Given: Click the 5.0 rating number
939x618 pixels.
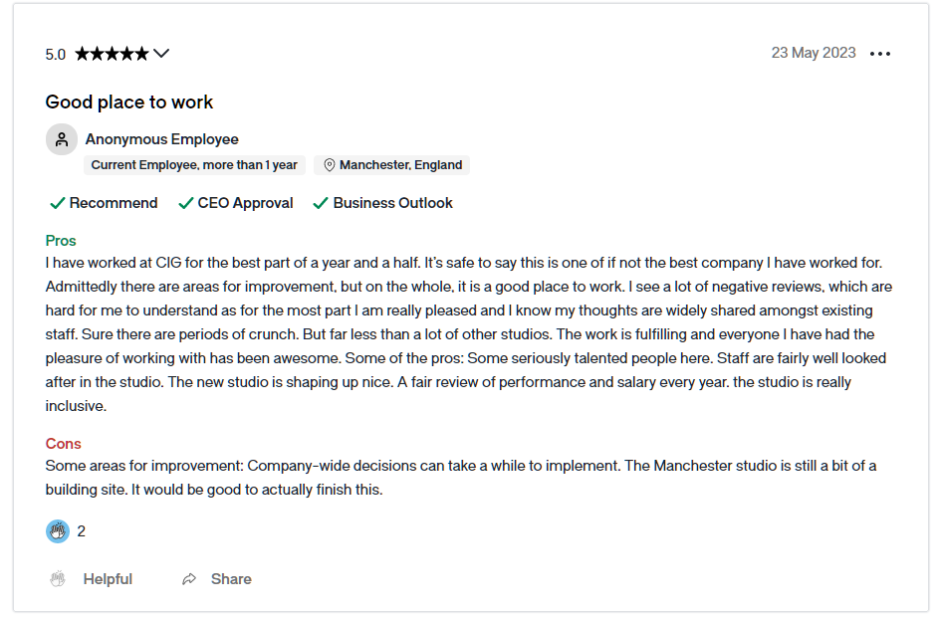Looking at the screenshot, I should (55, 55).
